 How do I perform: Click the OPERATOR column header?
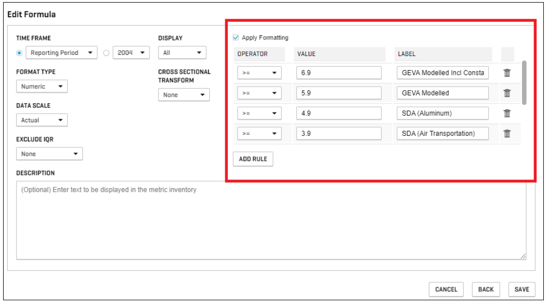(259, 54)
